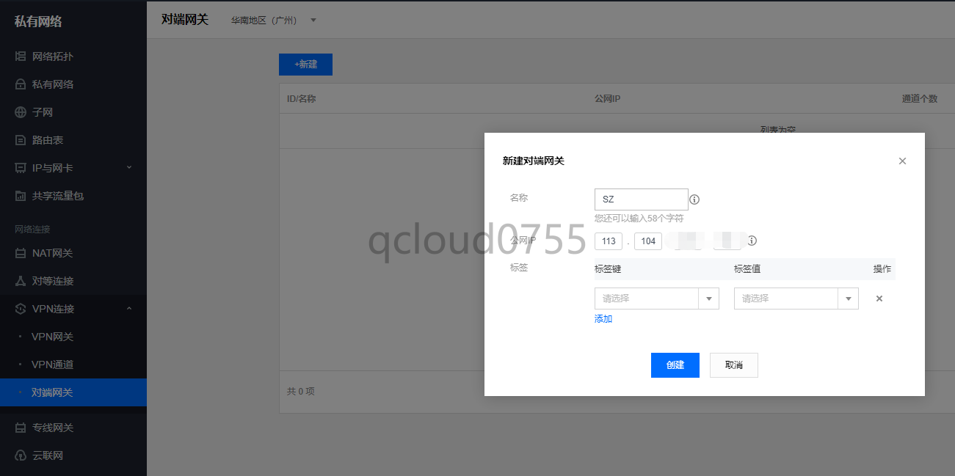
Task: Click the 取消 button
Action: pyautogui.click(x=733, y=365)
